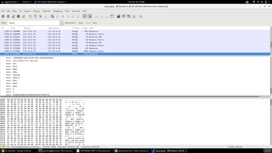Image resolution: width=272 pixels, height=153 pixels.
Task: Open the Capture menu
Action: tap(27, 11)
